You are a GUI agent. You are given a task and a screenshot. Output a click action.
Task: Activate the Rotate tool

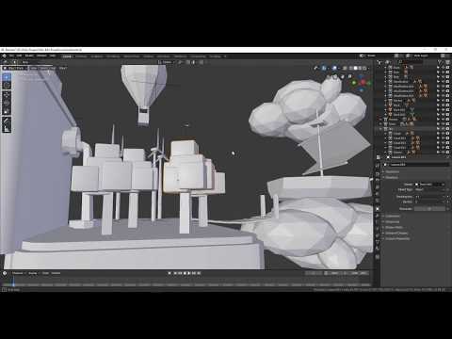click(7, 103)
